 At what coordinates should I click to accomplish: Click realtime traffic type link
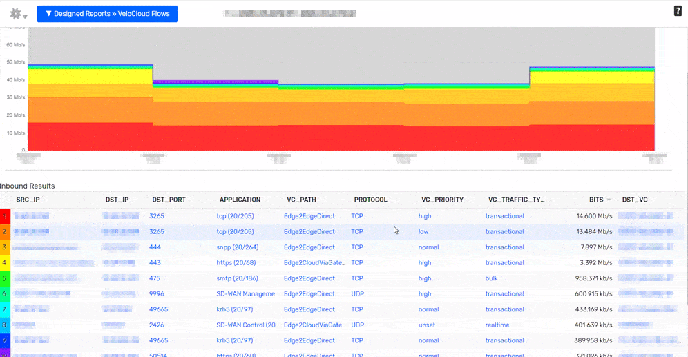(x=497, y=325)
